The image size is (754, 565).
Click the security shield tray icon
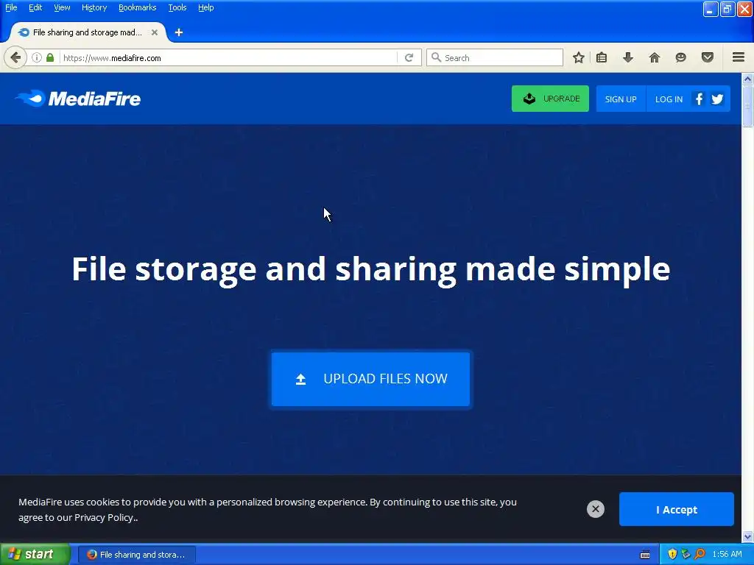[x=672, y=555]
